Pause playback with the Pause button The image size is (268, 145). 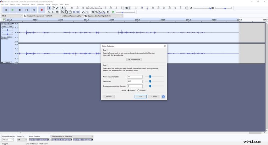[x=6, y=10]
